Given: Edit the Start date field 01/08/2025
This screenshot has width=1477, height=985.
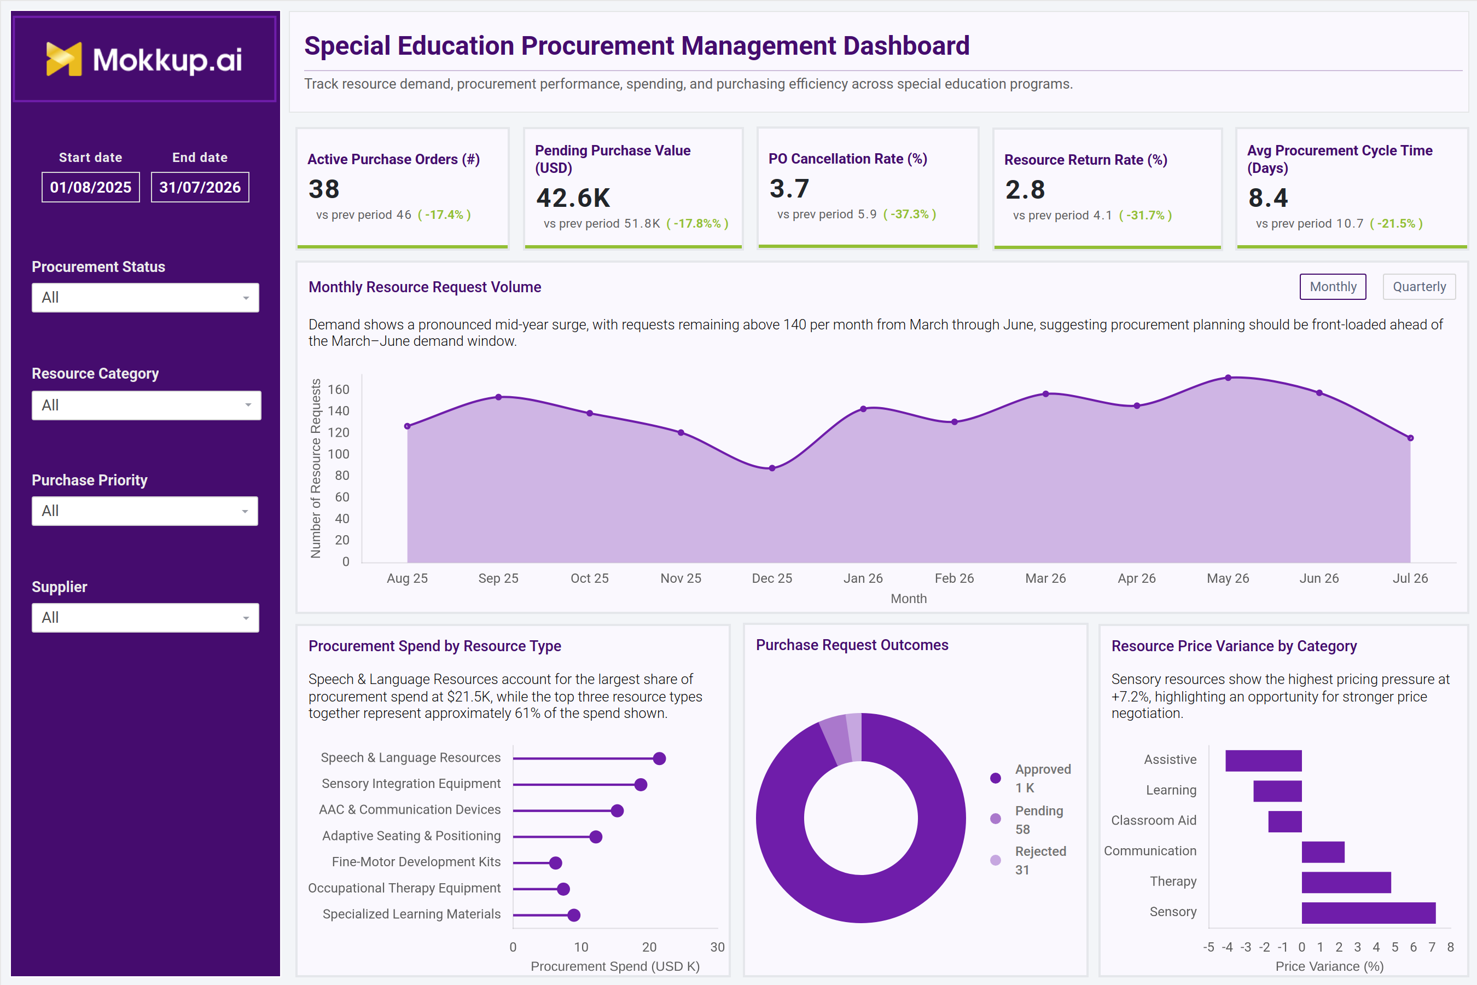Looking at the screenshot, I should click(x=90, y=187).
